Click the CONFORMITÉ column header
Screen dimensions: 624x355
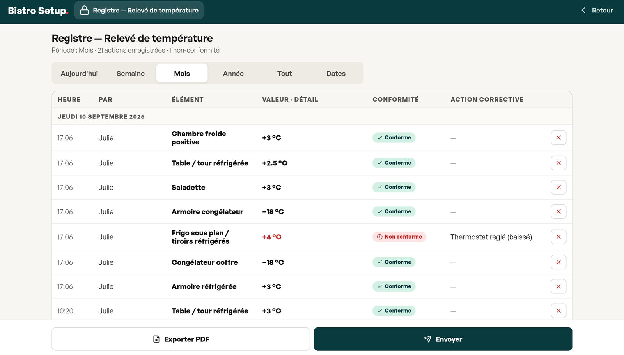395,100
